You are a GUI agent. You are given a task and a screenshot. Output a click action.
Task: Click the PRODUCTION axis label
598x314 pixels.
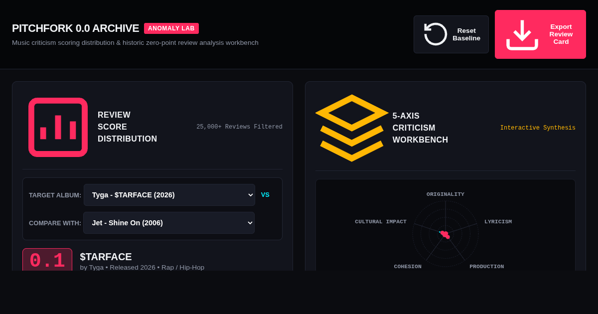[x=487, y=267]
